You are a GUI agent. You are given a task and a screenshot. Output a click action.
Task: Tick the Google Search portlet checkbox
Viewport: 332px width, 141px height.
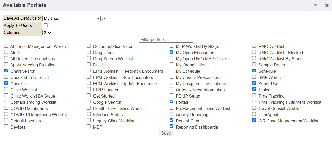(x=89, y=102)
